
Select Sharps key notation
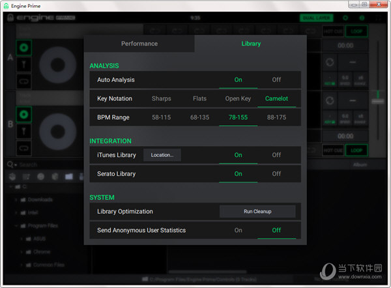pyautogui.click(x=162, y=98)
